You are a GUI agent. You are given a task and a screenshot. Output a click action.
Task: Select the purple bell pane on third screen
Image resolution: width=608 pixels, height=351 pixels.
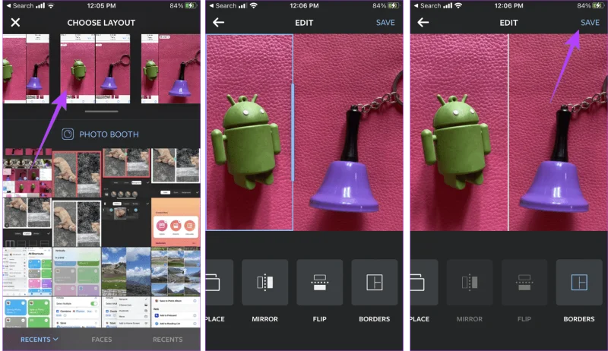(558, 132)
